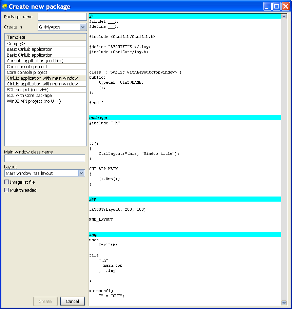Click the Template column header
This screenshot has height=309, width=292.
click(45, 37)
